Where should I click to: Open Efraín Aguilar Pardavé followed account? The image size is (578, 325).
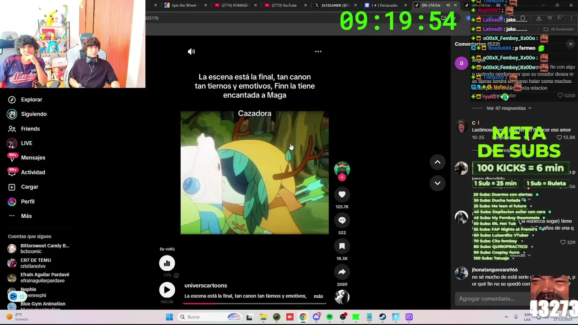point(39,278)
